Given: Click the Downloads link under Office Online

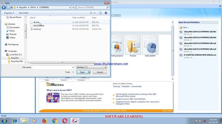Looking at the screenshot, I should click(137, 86).
